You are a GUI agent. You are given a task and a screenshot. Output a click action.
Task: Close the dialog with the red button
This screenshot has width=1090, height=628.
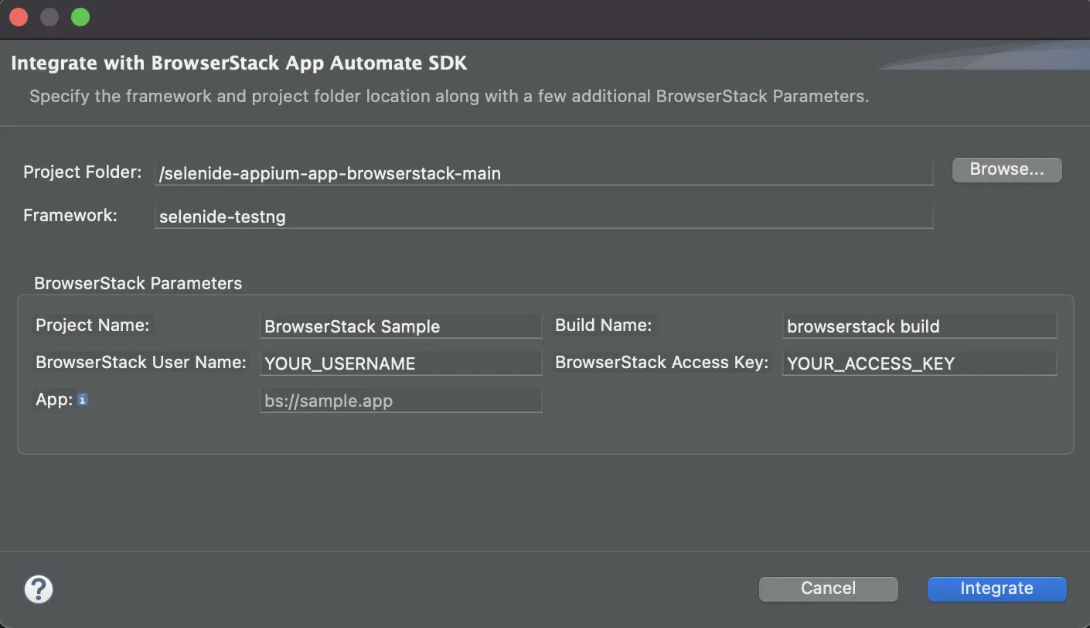point(19,17)
